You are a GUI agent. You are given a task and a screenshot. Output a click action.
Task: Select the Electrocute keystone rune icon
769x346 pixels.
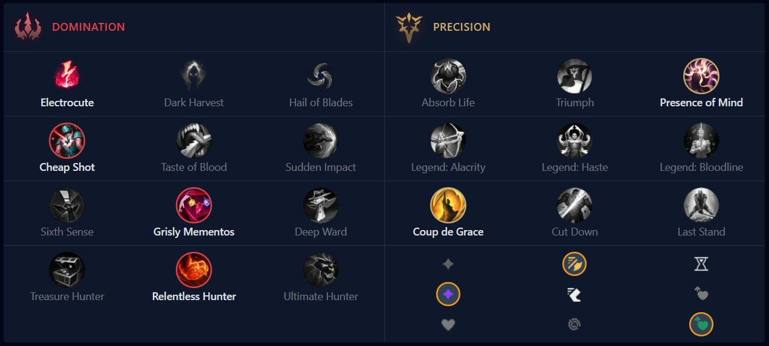click(67, 75)
